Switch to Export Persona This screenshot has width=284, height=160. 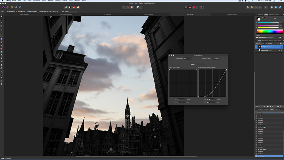pos(20,7)
